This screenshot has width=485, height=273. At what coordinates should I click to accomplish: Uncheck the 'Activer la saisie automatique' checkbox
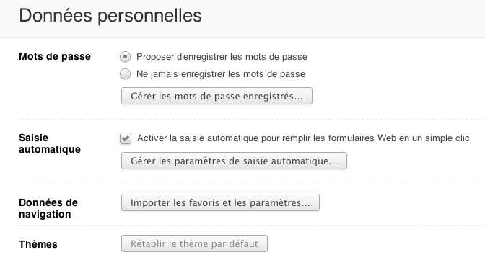[126, 138]
